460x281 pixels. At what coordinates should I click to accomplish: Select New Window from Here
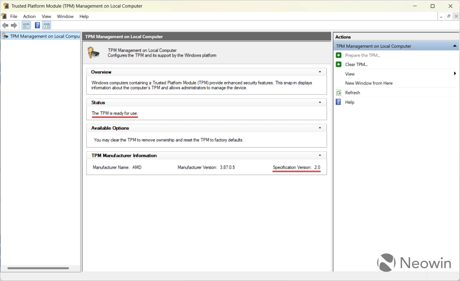pos(369,83)
